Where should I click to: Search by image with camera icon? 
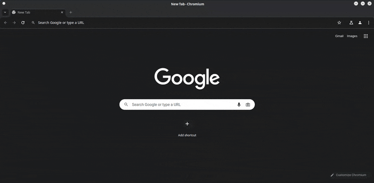click(248, 105)
